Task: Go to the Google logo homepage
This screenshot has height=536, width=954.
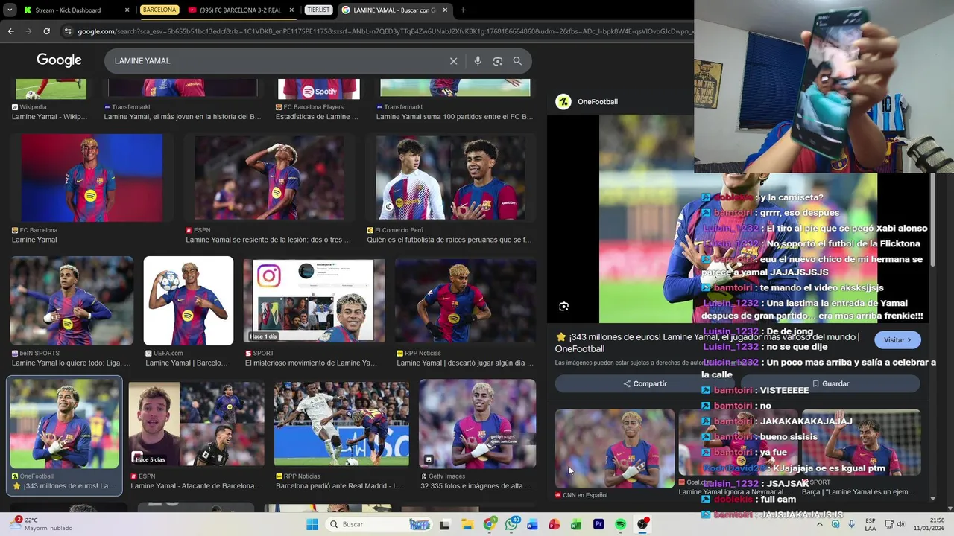Action: 59,60
